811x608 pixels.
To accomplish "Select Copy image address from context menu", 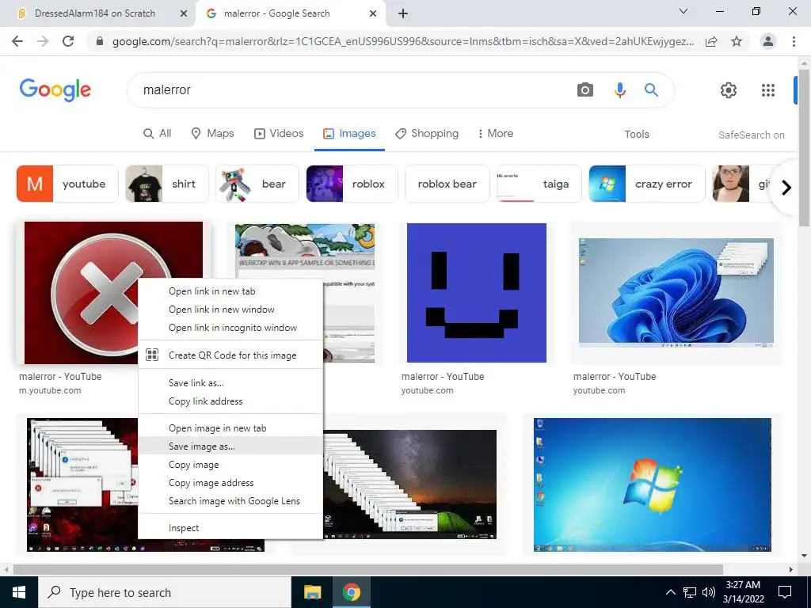I will coord(230,483).
